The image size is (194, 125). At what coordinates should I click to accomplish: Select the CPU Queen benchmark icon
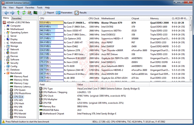click(x=12, y=90)
